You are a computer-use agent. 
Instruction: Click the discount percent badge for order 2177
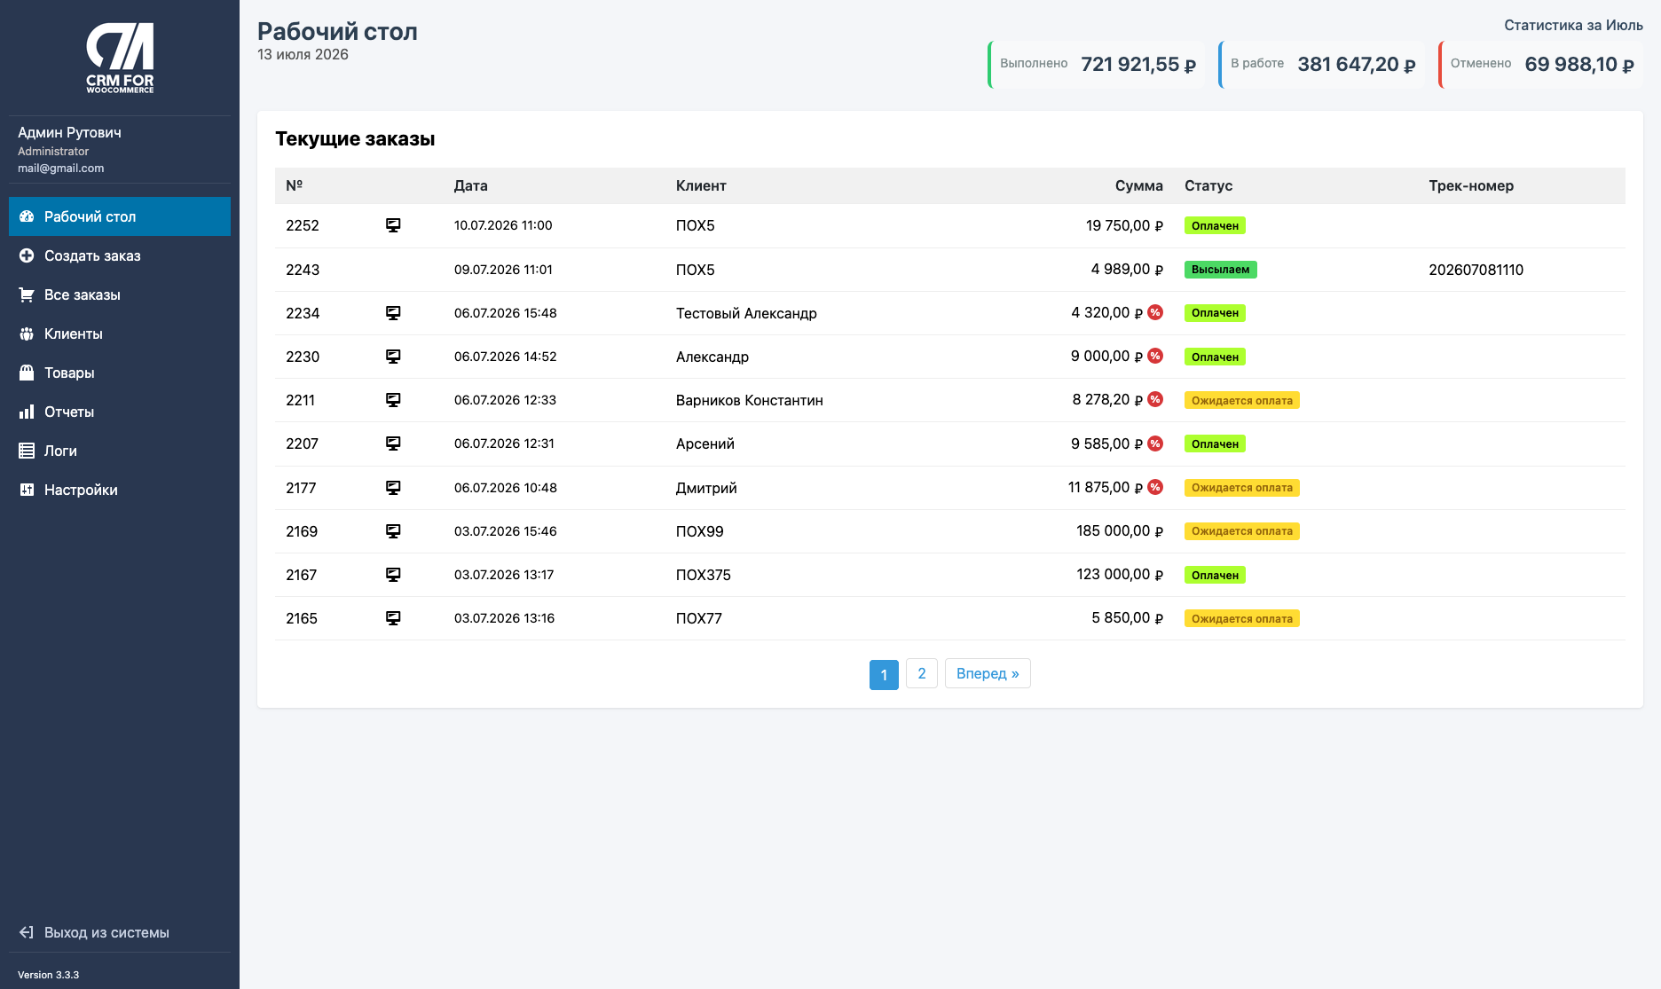coord(1155,487)
